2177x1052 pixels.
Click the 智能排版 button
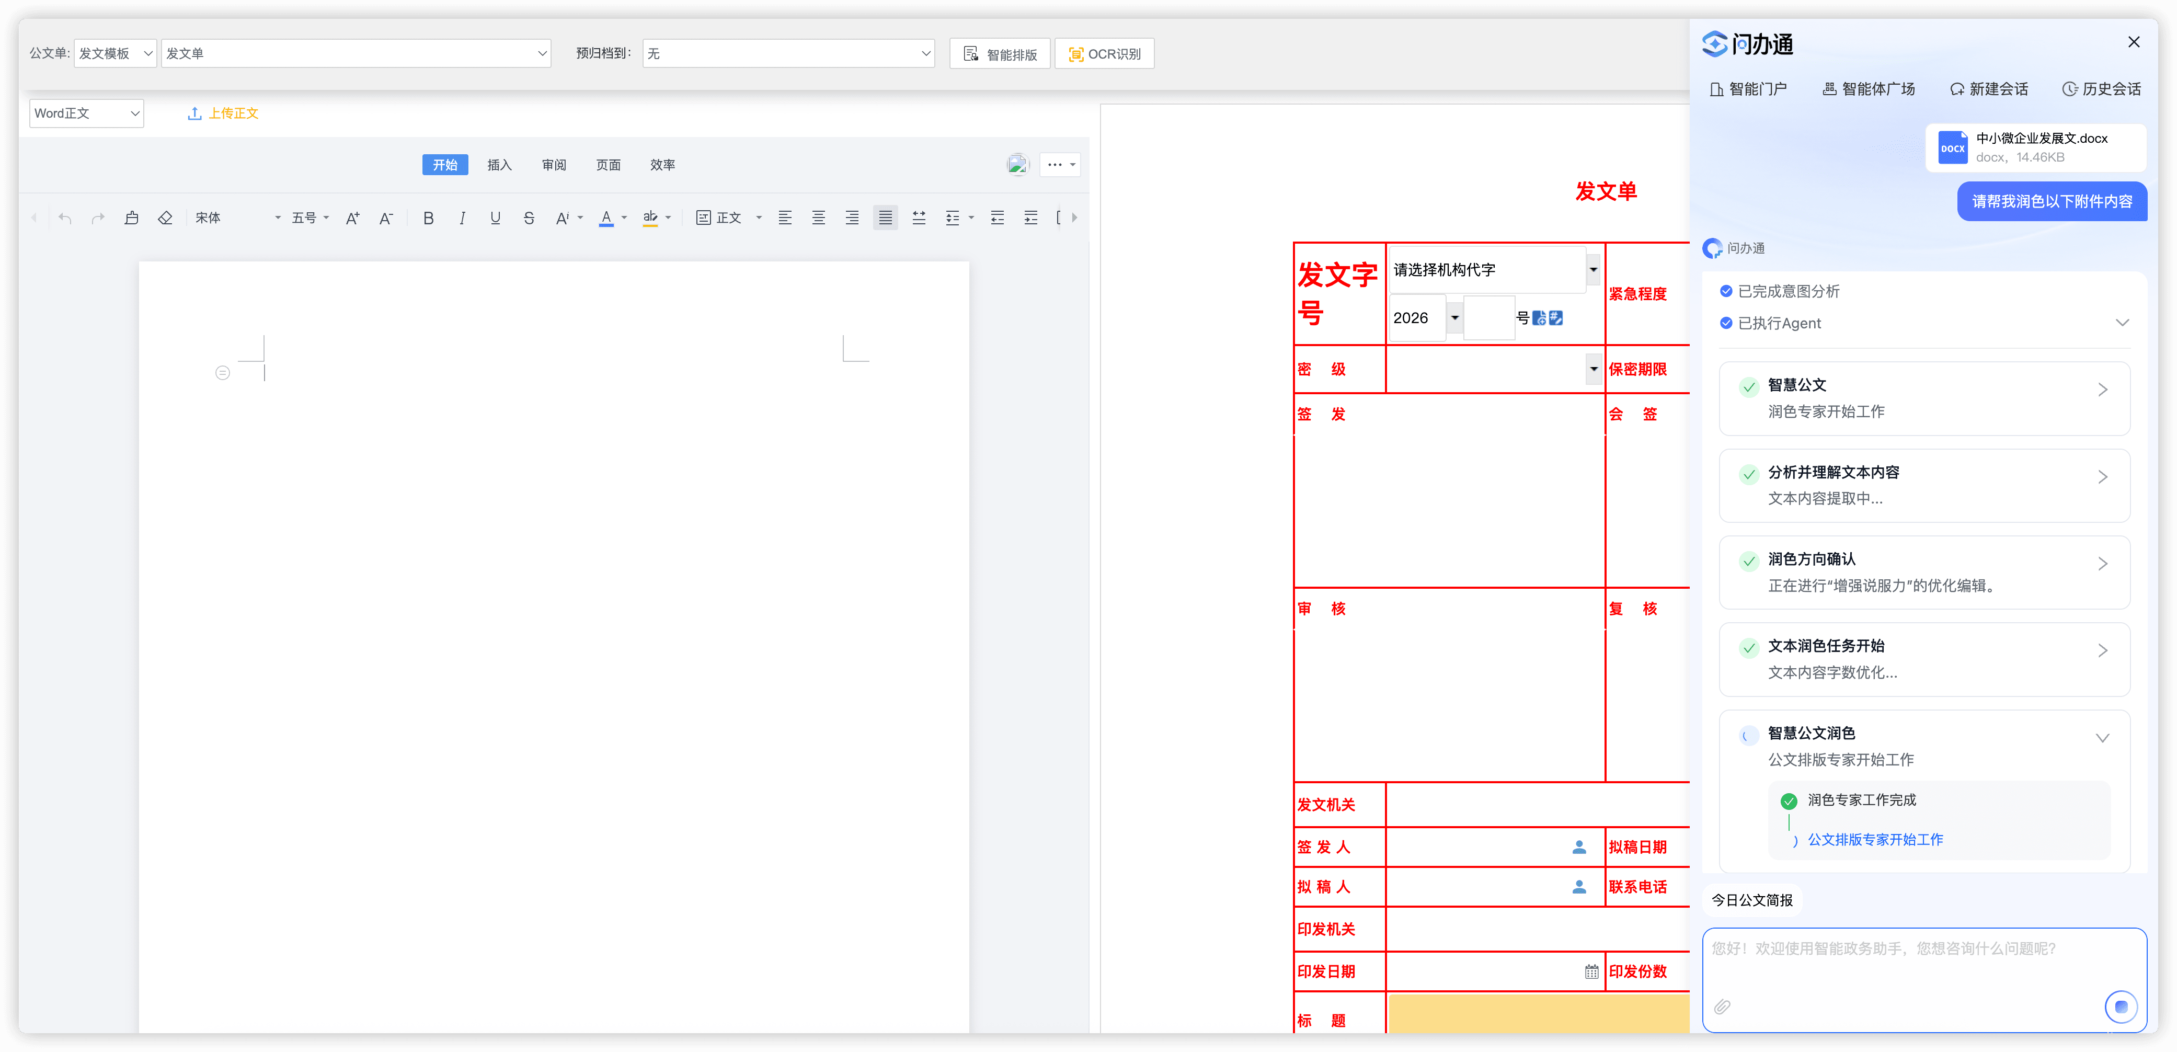(1001, 54)
